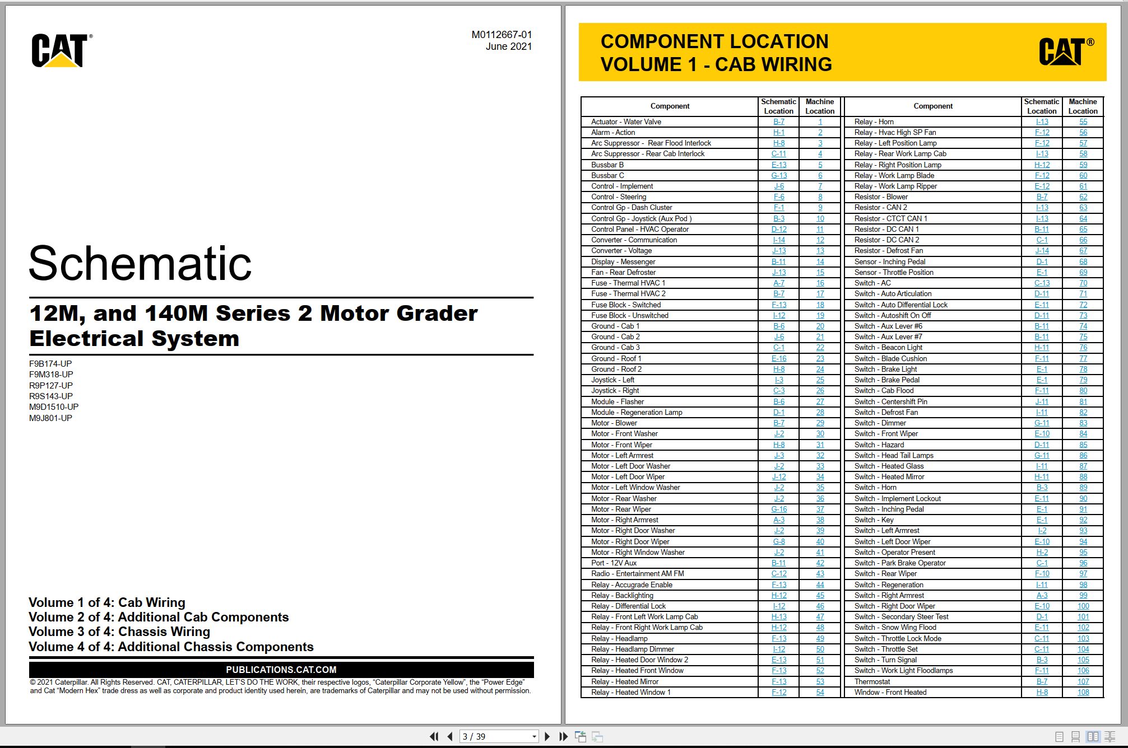1128x748 pixels.
Task: Open machine location 2 for Alarm - Action
Action: tap(820, 132)
